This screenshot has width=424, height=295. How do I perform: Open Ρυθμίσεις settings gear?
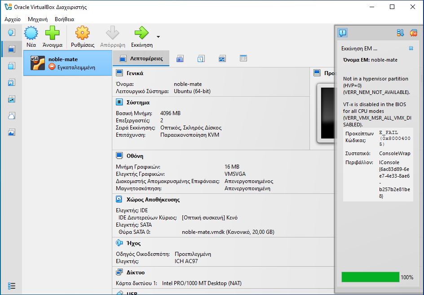click(x=82, y=36)
